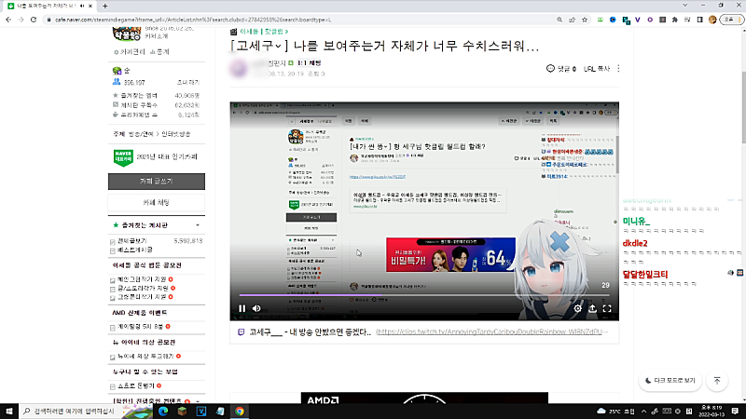The width and height of the screenshot is (746, 419).
Task: Click 인터넷방송 topic category link
Action: click(x=176, y=134)
